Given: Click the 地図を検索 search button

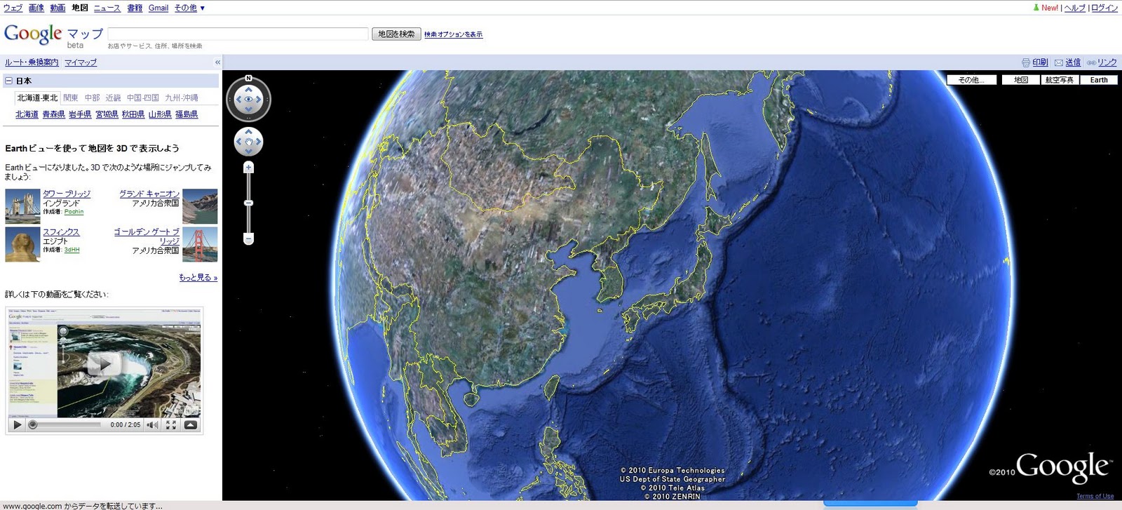Looking at the screenshot, I should click(x=396, y=34).
